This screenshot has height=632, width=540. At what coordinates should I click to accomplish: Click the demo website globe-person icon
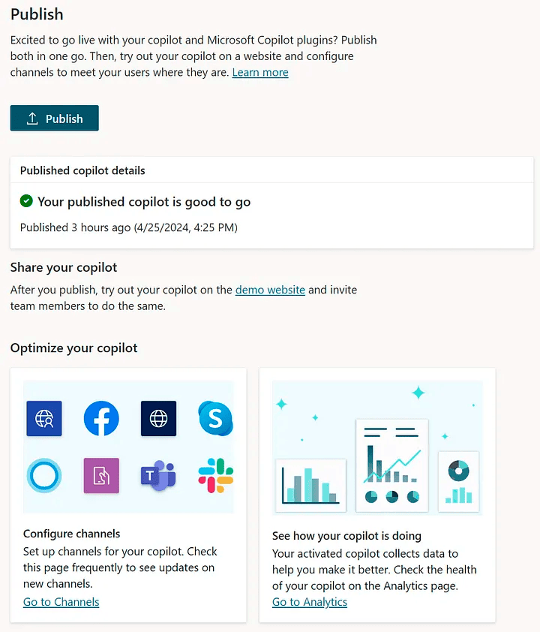44,418
